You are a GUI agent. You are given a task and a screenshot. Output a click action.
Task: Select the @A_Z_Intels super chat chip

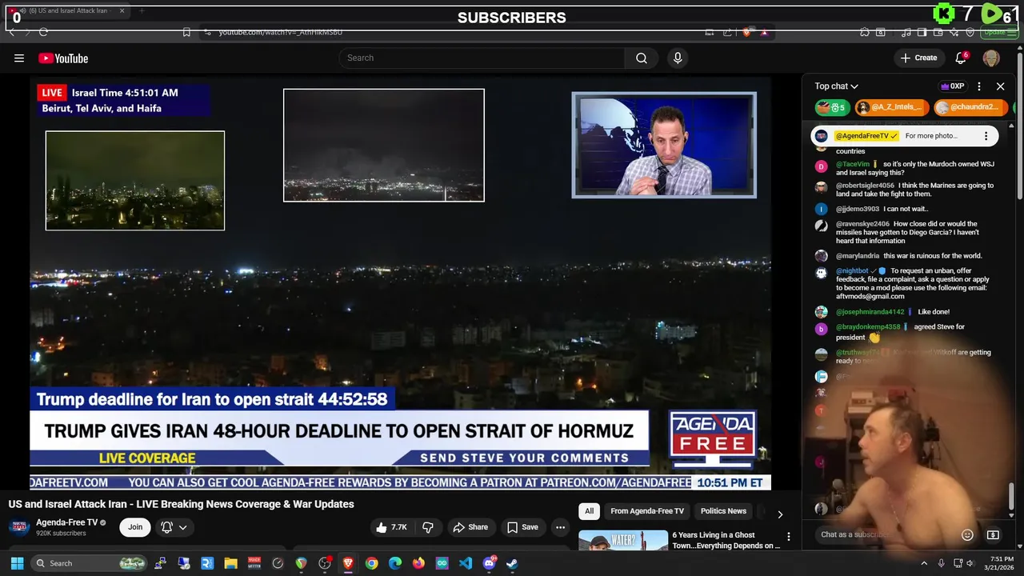(x=891, y=107)
